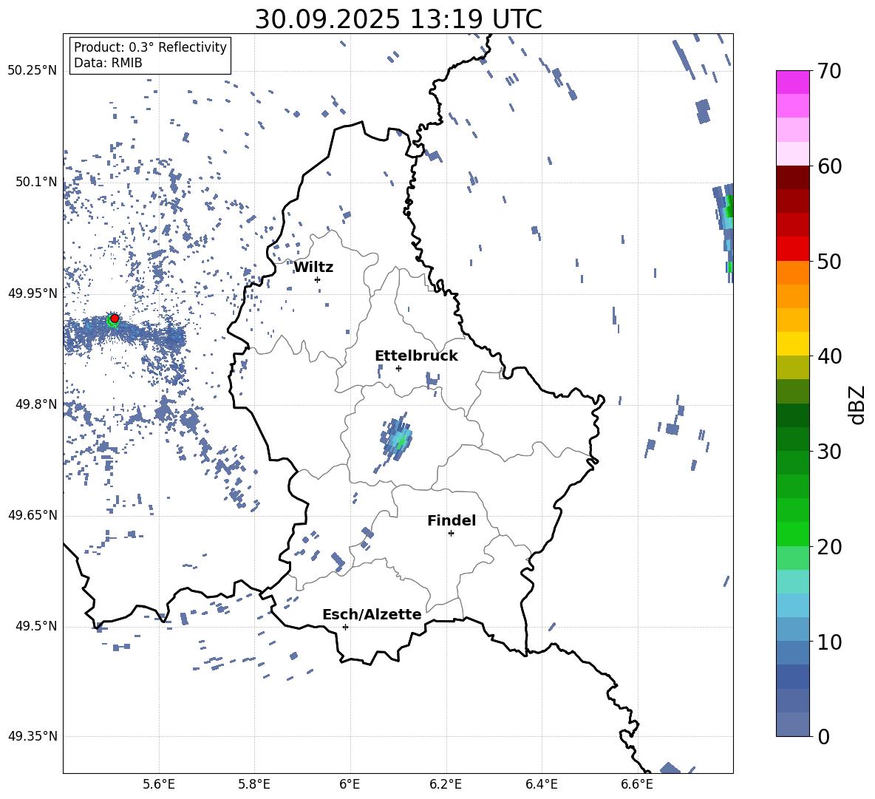Click the 6.6°E longitude label
This screenshot has width=875, height=799.
click(x=637, y=784)
